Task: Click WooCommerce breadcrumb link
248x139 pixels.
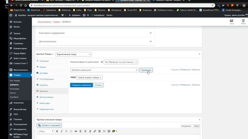Action: [44, 22]
